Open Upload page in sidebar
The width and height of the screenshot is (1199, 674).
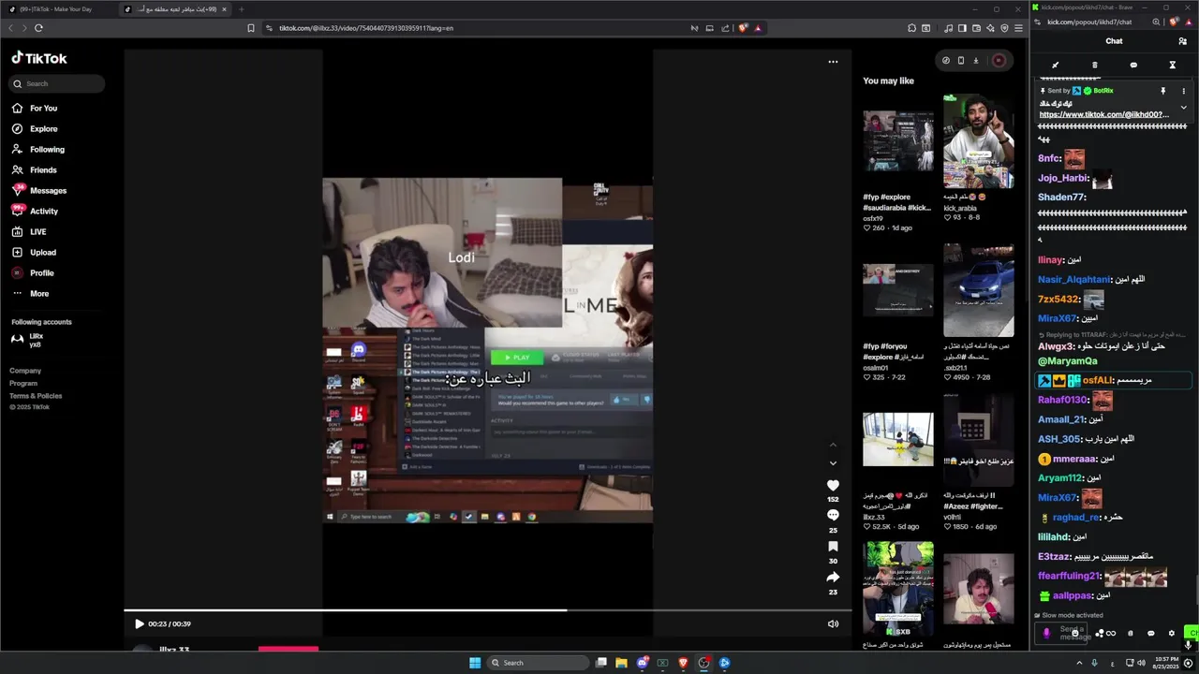point(35,252)
